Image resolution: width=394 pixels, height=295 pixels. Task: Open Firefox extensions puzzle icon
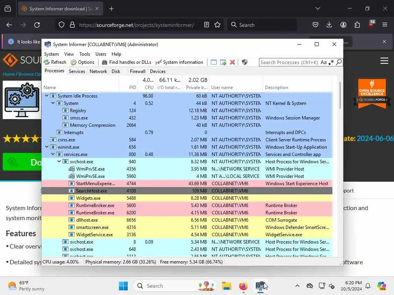tap(357, 25)
